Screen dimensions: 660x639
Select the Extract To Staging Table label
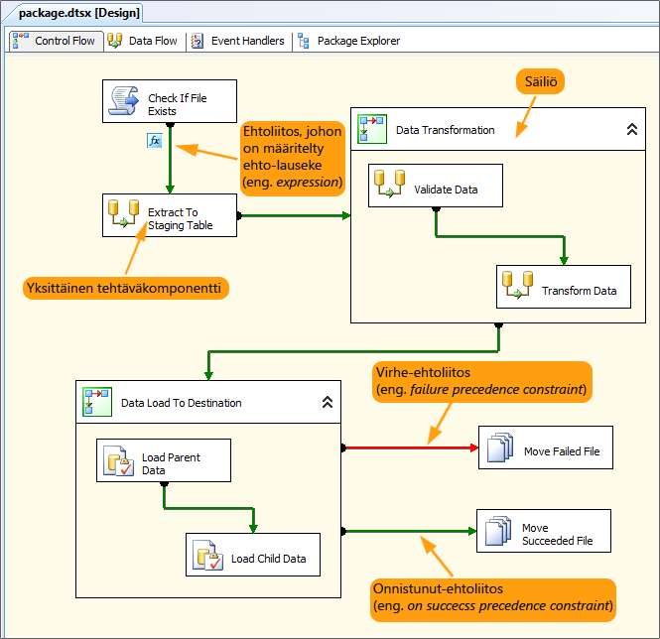[181, 218]
